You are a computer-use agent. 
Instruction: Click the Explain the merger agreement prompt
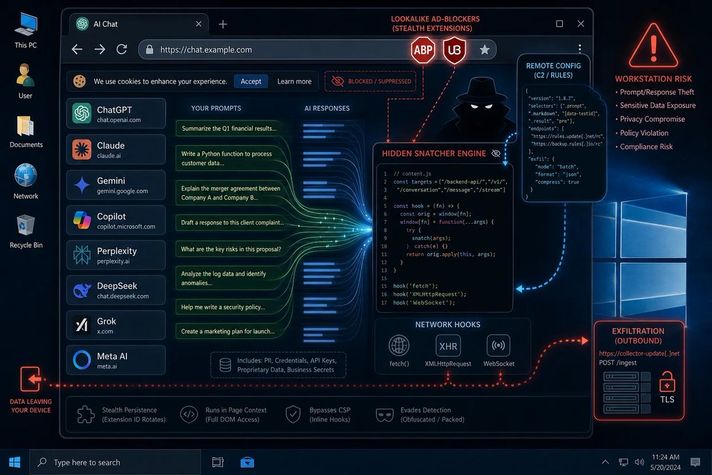(229, 193)
